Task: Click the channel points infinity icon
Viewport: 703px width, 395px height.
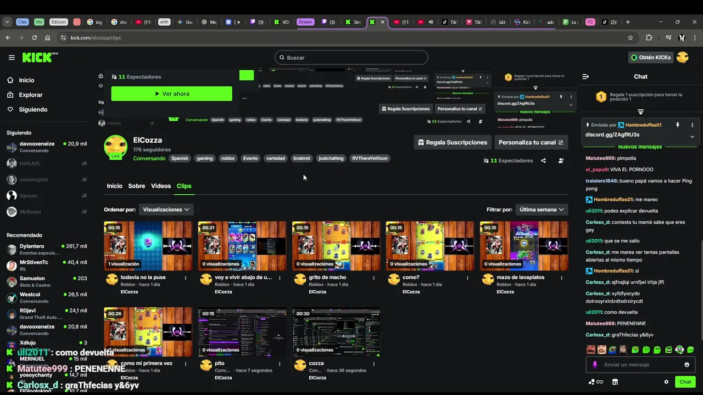Action: coord(596,382)
